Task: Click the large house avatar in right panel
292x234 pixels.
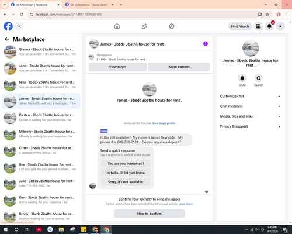Action: pyautogui.click(x=251, y=48)
